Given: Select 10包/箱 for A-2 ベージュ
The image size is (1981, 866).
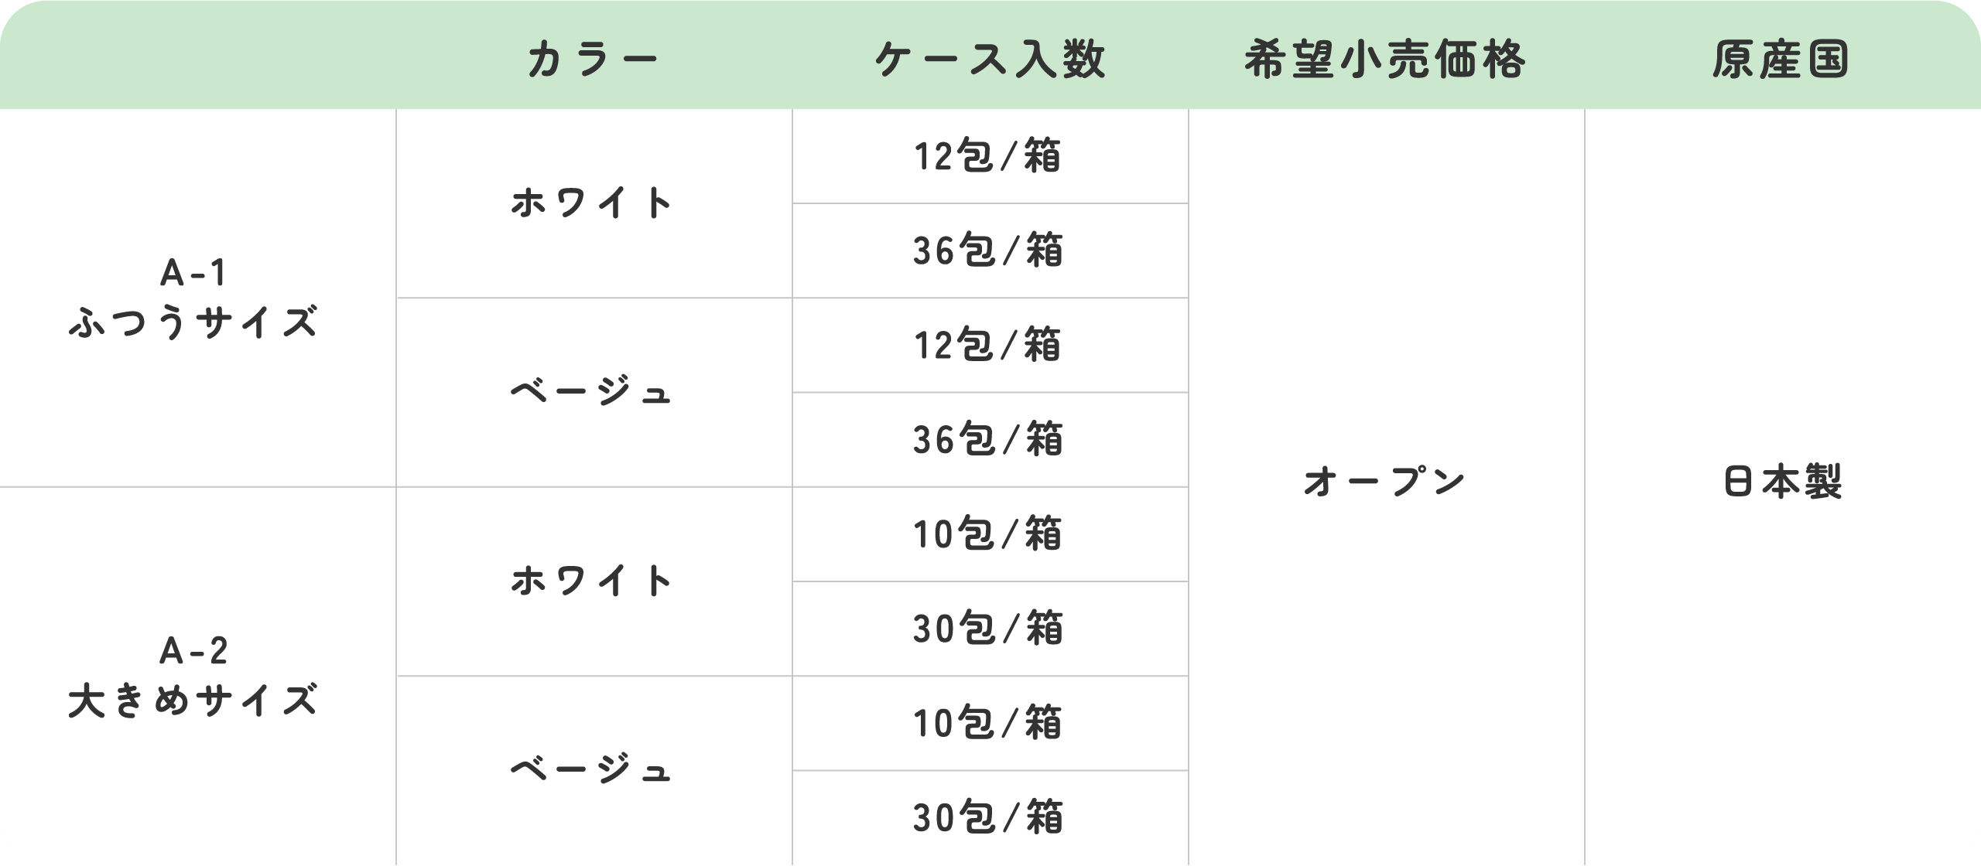Looking at the screenshot, I should click(988, 724).
